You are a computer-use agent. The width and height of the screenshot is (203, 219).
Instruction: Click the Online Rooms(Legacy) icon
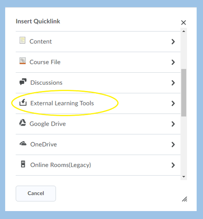pyautogui.click(x=23, y=164)
